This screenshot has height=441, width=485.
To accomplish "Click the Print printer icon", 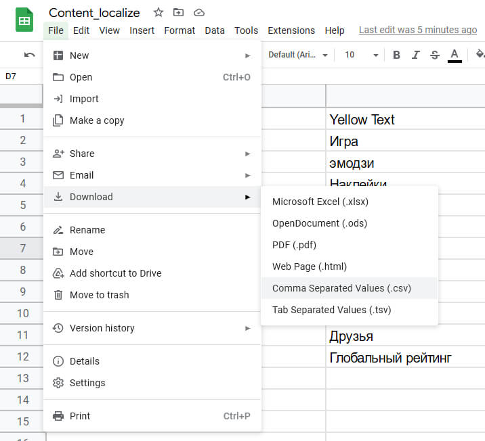I will coord(58,416).
